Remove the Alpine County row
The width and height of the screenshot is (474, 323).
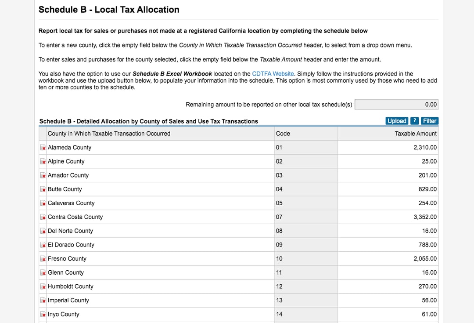click(43, 162)
